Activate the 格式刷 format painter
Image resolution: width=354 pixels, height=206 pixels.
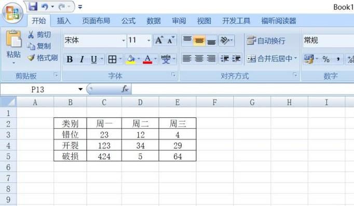tap(43, 58)
